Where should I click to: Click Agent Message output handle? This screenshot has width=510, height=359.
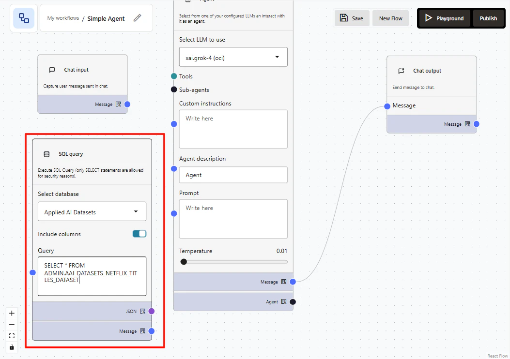click(x=293, y=282)
